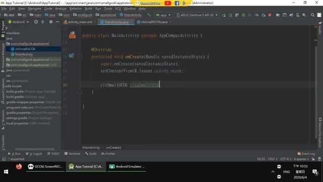Click the Windows Start button
Screen dimensions: 323x182
pos(6,172)
